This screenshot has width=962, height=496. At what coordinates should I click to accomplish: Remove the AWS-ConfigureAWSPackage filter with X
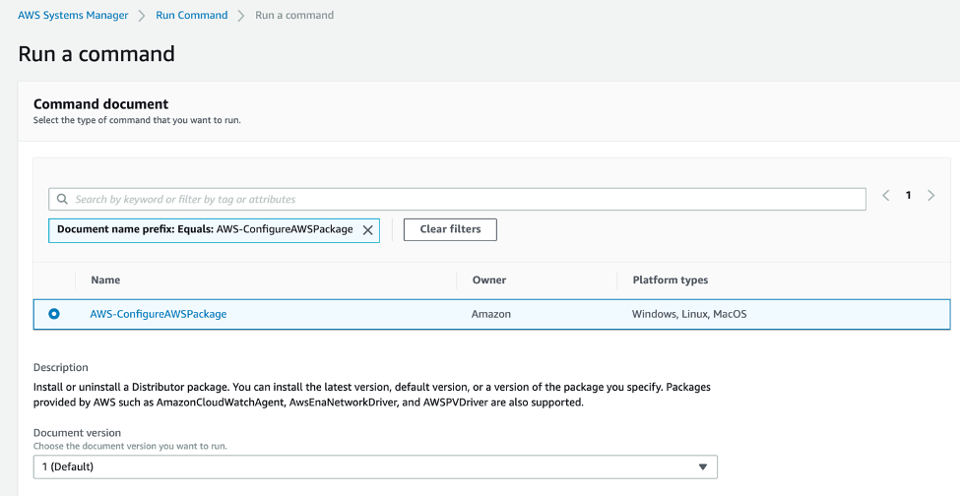click(x=367, y=230)
